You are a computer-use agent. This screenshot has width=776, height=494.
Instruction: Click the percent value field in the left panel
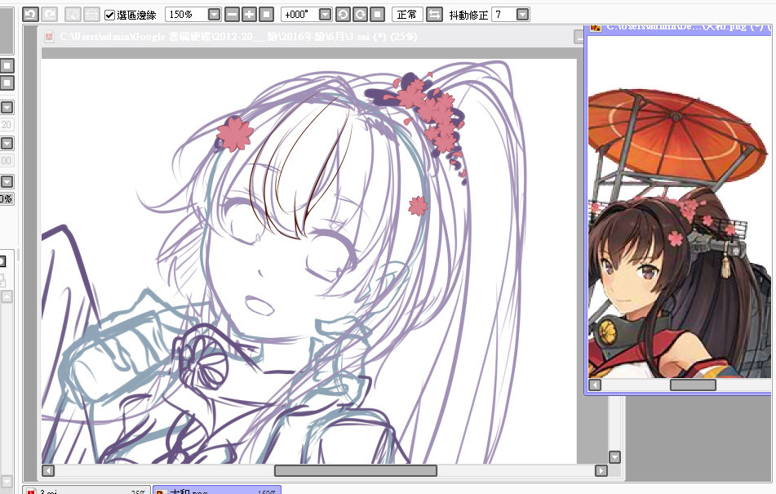click(x=7, y=198)
